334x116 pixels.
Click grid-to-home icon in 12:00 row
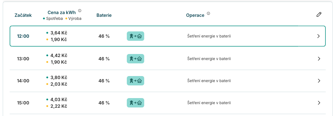pyautogui.click(x=136, y=36)
